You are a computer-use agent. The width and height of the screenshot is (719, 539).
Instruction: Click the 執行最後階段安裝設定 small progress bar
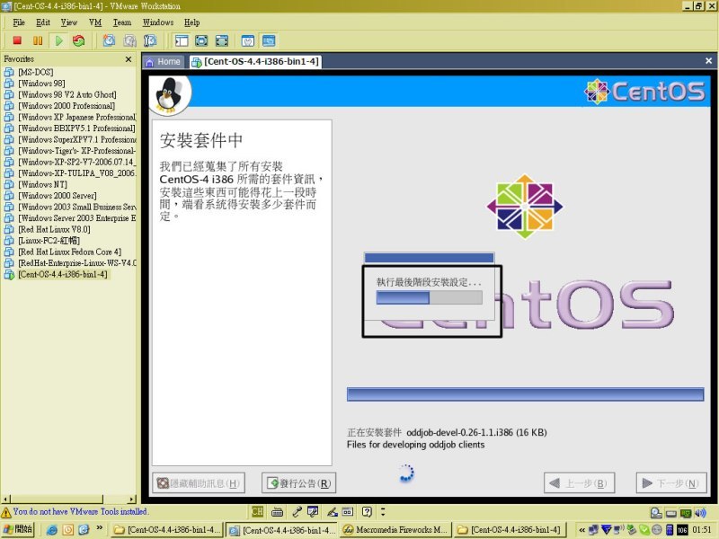[430, 297]
